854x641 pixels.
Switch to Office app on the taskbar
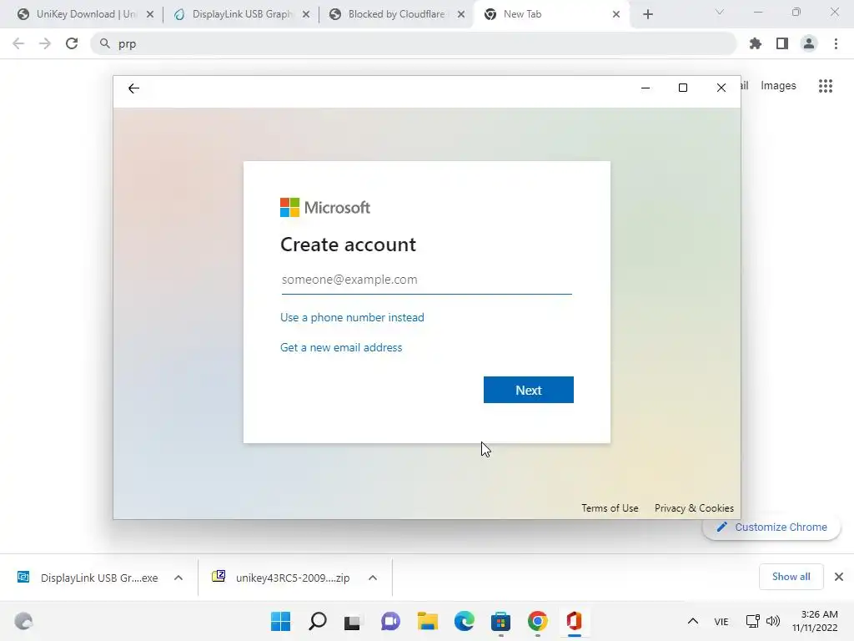tap(574, 621)
